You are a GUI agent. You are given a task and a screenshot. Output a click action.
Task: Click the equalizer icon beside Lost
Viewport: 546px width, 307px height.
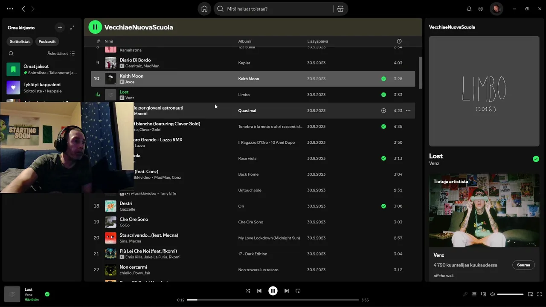point(98,95)
